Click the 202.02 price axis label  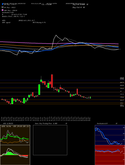click(122, 85)
